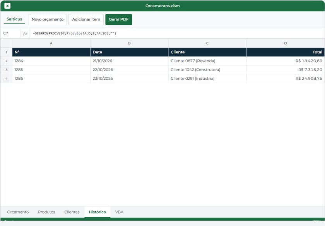Select row 4 header
Screen dimensions: 325x226
(7, 79)
